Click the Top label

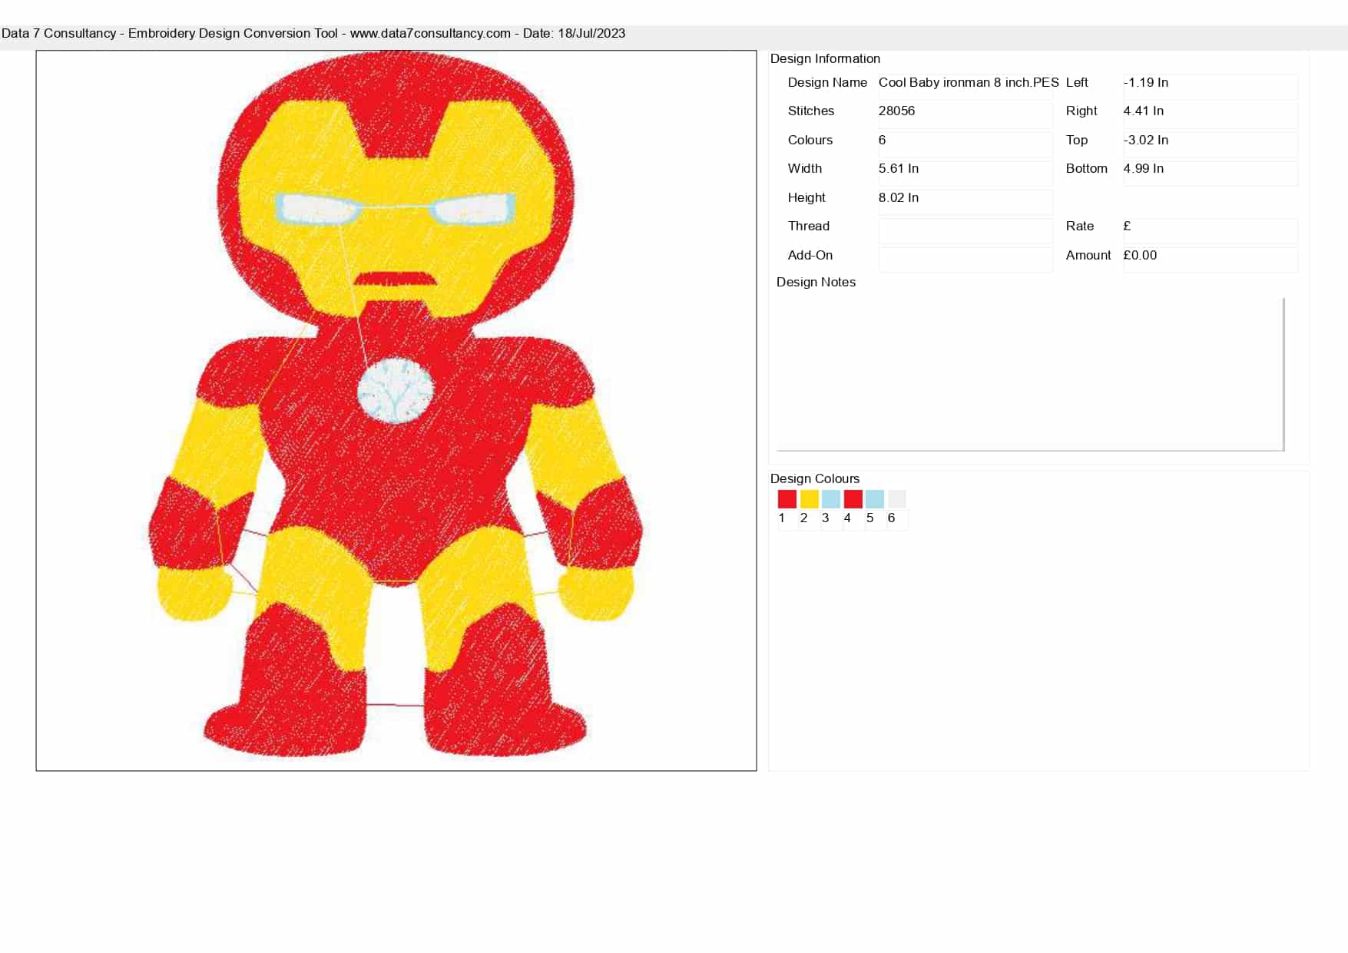1077,140
